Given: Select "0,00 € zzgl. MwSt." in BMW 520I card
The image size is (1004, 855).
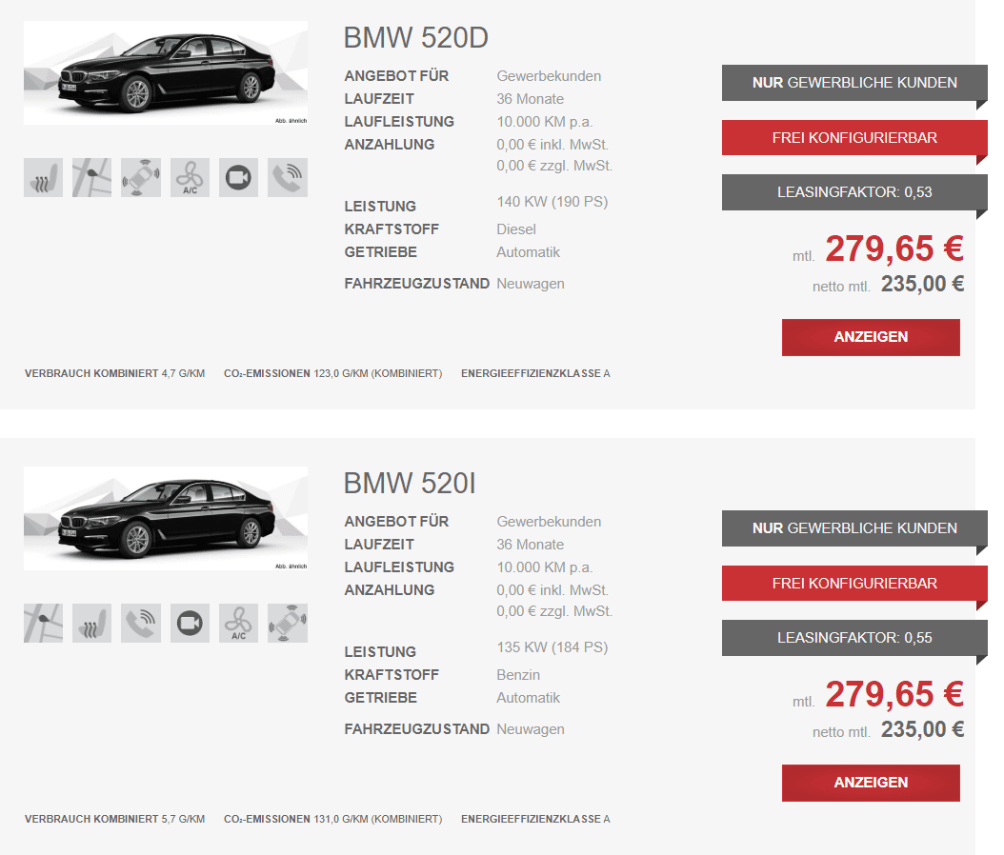Looking at the screenshot, I should (x=554, y=611).
